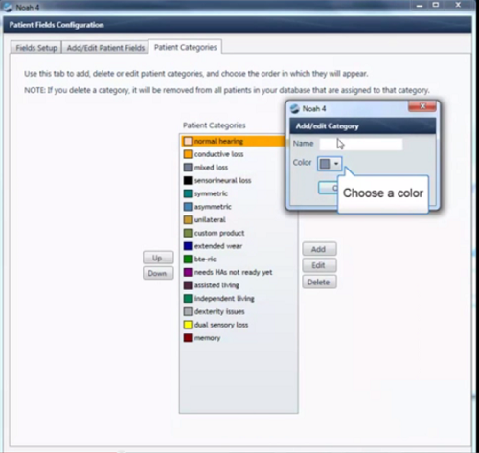Click the Delete category button
This screenshot has width=479, height=453.
point(319,282)
